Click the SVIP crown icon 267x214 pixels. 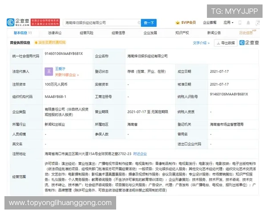point(178,23)
